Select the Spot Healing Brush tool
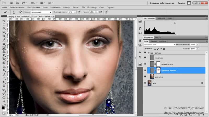The image size is (209, 117). click(4, 44)
